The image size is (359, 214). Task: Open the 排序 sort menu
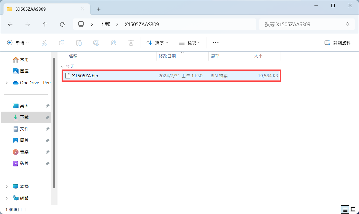157,42
